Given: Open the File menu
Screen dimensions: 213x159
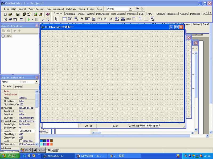Looking at the screenshot, I should [x=6, y=9].
